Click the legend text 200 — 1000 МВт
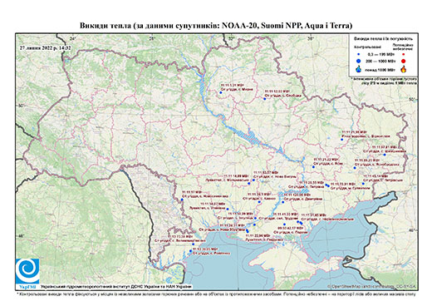 pos(380,61)
